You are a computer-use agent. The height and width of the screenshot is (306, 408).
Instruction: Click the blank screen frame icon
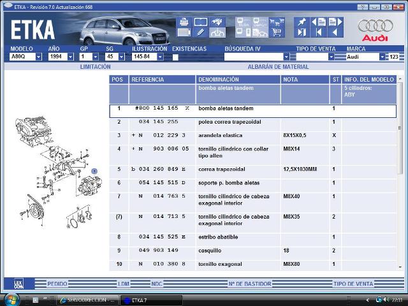(x=201, y=22)
